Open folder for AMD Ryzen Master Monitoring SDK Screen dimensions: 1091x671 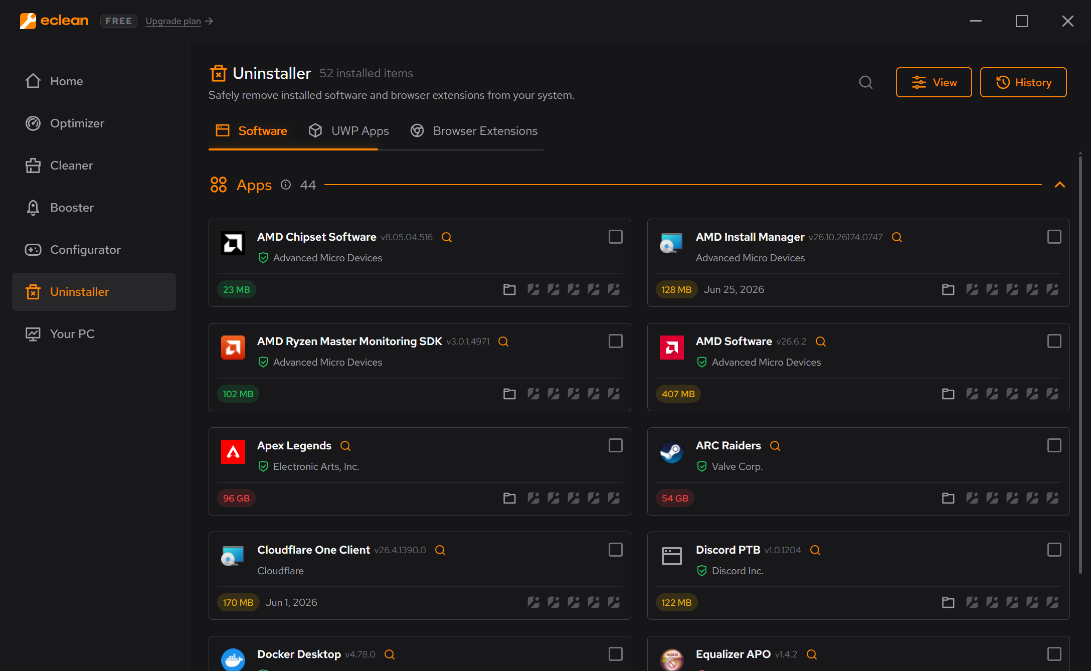(x=509, y=394)
